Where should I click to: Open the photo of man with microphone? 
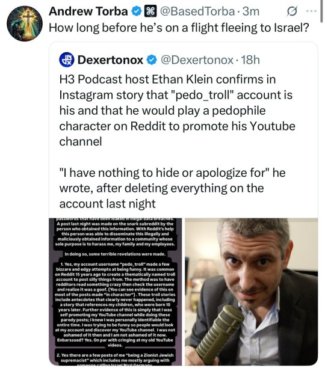coord(251,292)
